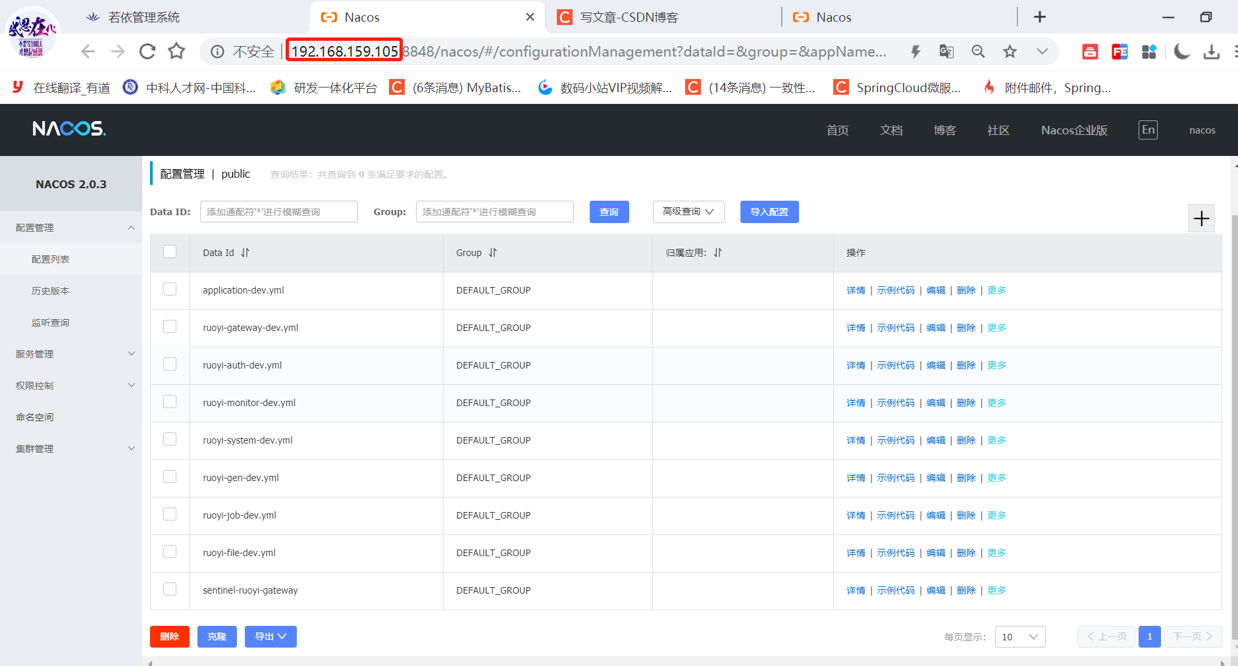Image resolution: width=1238 pixels, height=666 pixels.
Task: Open 历史版本 in sidebar
Action: click(x=51, y=291)
